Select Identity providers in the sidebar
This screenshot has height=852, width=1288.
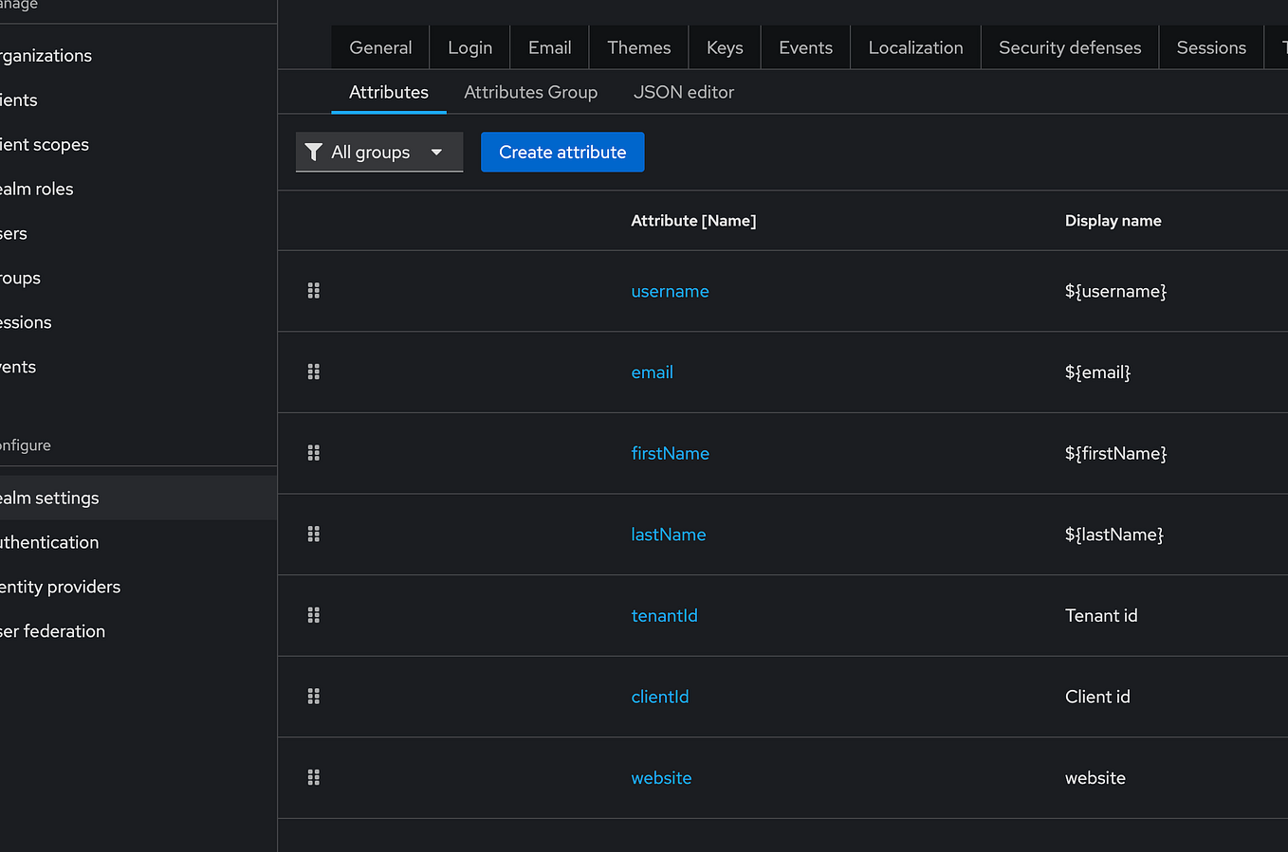[61, 586]
